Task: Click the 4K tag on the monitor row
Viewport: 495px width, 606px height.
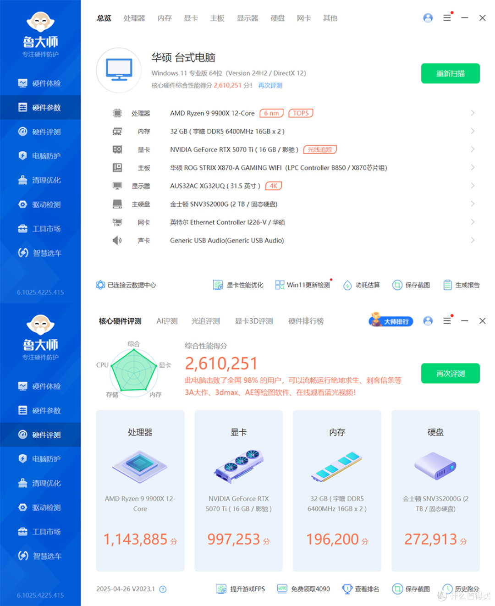Action: click(274, 186)
